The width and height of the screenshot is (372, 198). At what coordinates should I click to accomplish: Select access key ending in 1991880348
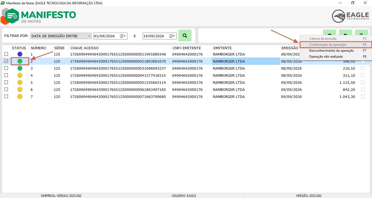tap(118, 54)
